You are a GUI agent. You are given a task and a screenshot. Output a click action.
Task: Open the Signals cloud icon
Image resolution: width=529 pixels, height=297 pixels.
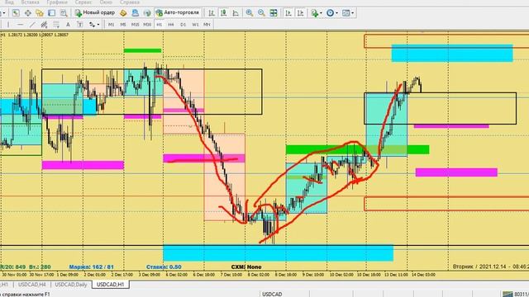(135, 13)
